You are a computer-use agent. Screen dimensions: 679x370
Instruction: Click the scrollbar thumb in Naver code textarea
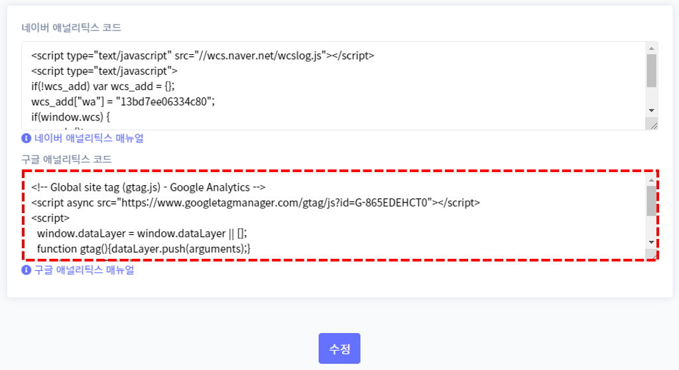tap(651, 70)
